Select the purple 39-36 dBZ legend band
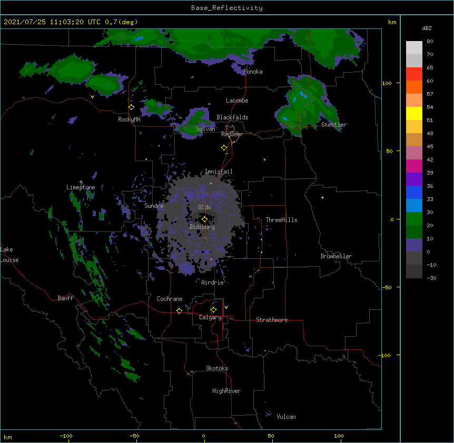The height and width of the screenshot is (443, 454). pyautogui.click(x=414, y=179)
